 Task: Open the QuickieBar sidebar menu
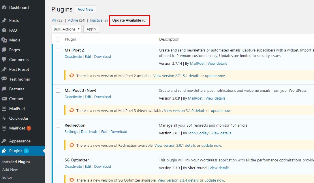tap(22, 118)
